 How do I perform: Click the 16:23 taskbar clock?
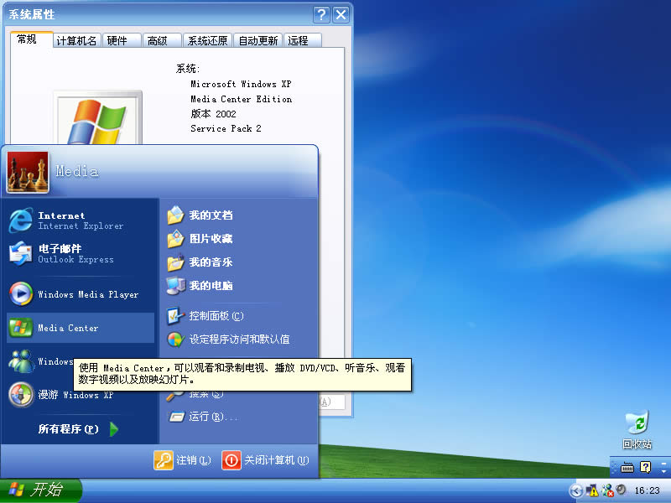[647, 490]
